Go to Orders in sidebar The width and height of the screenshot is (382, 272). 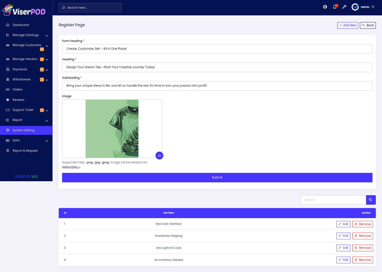click(17, 90)
